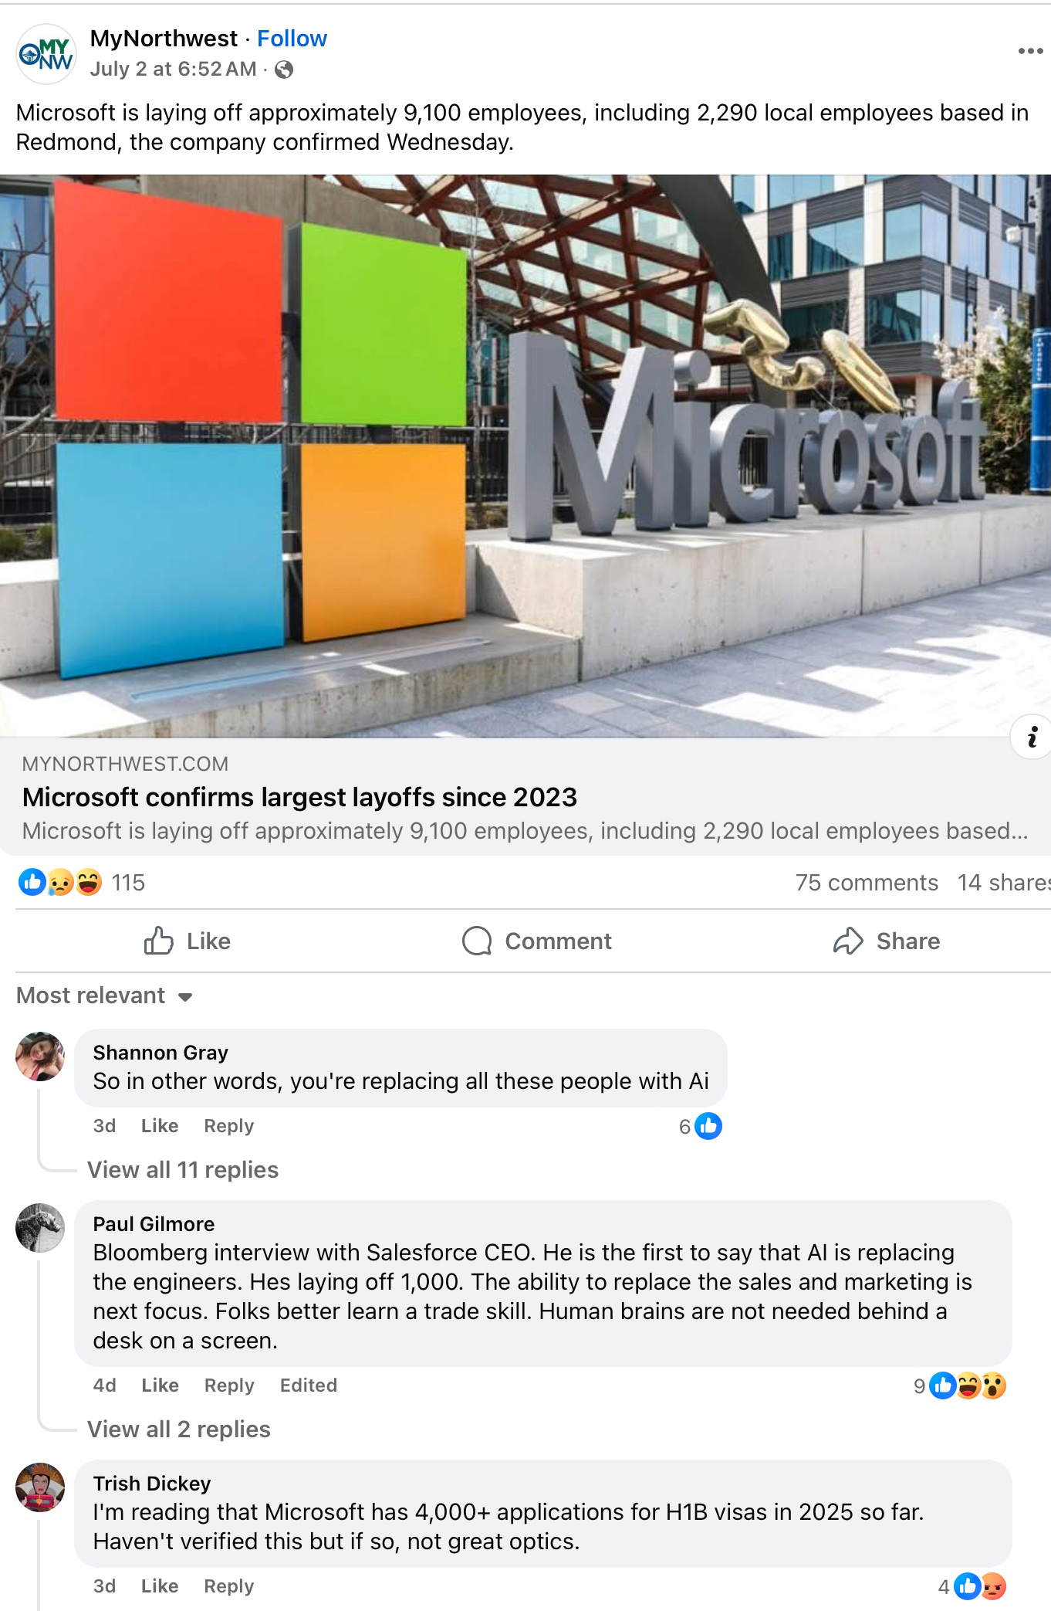Screen dimensions: 1051x1611
Task: Like Paul Gilmore's comment
Action: (160, 1385)
